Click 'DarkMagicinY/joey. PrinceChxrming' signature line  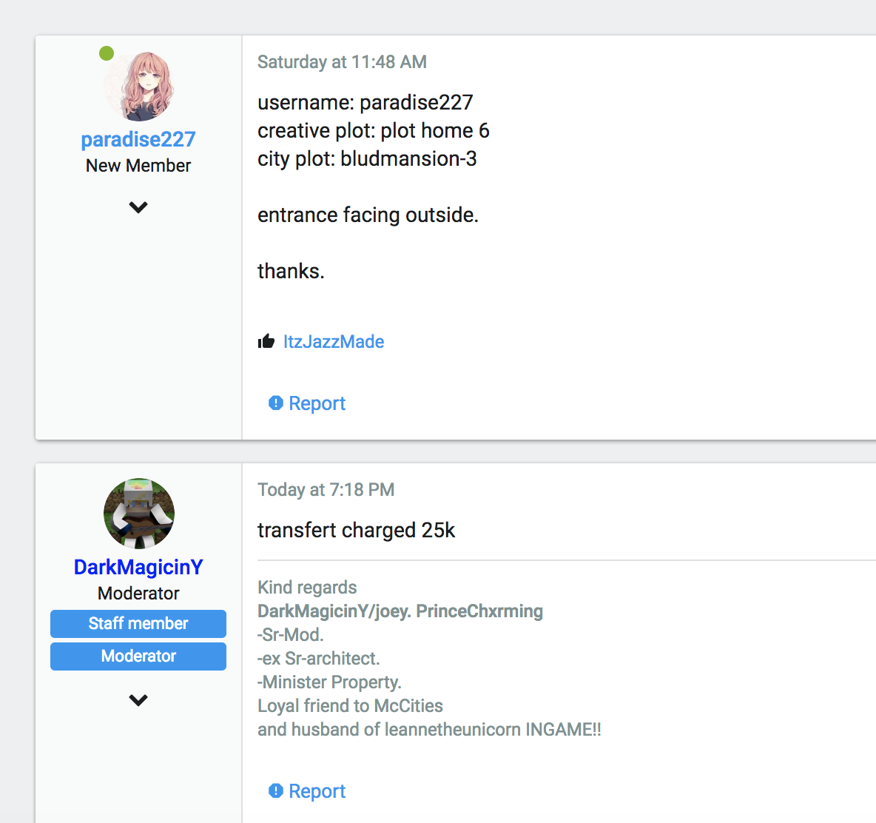[x=400, y=611]
